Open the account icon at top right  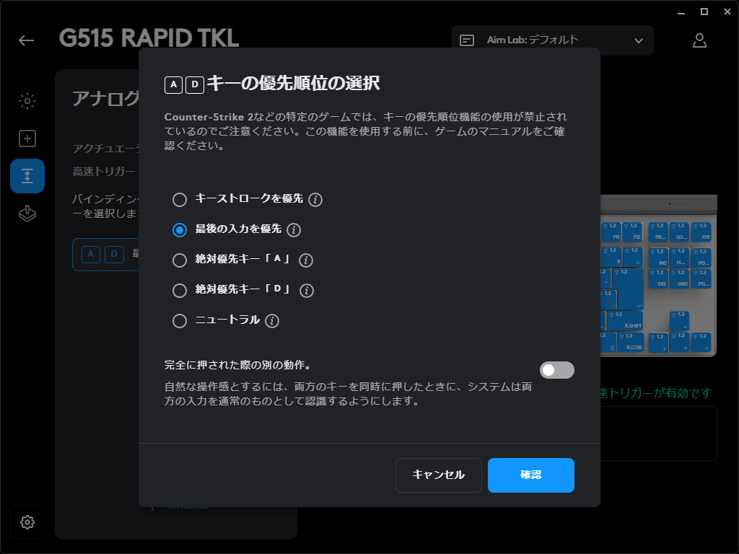coord(699,41)
